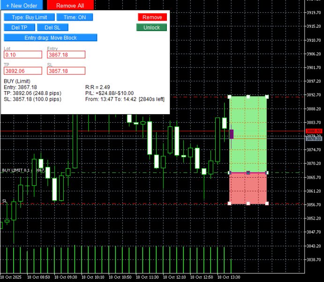
Task: Select the Entry: 3867.18 summary line
Action: tap(21, 87)
